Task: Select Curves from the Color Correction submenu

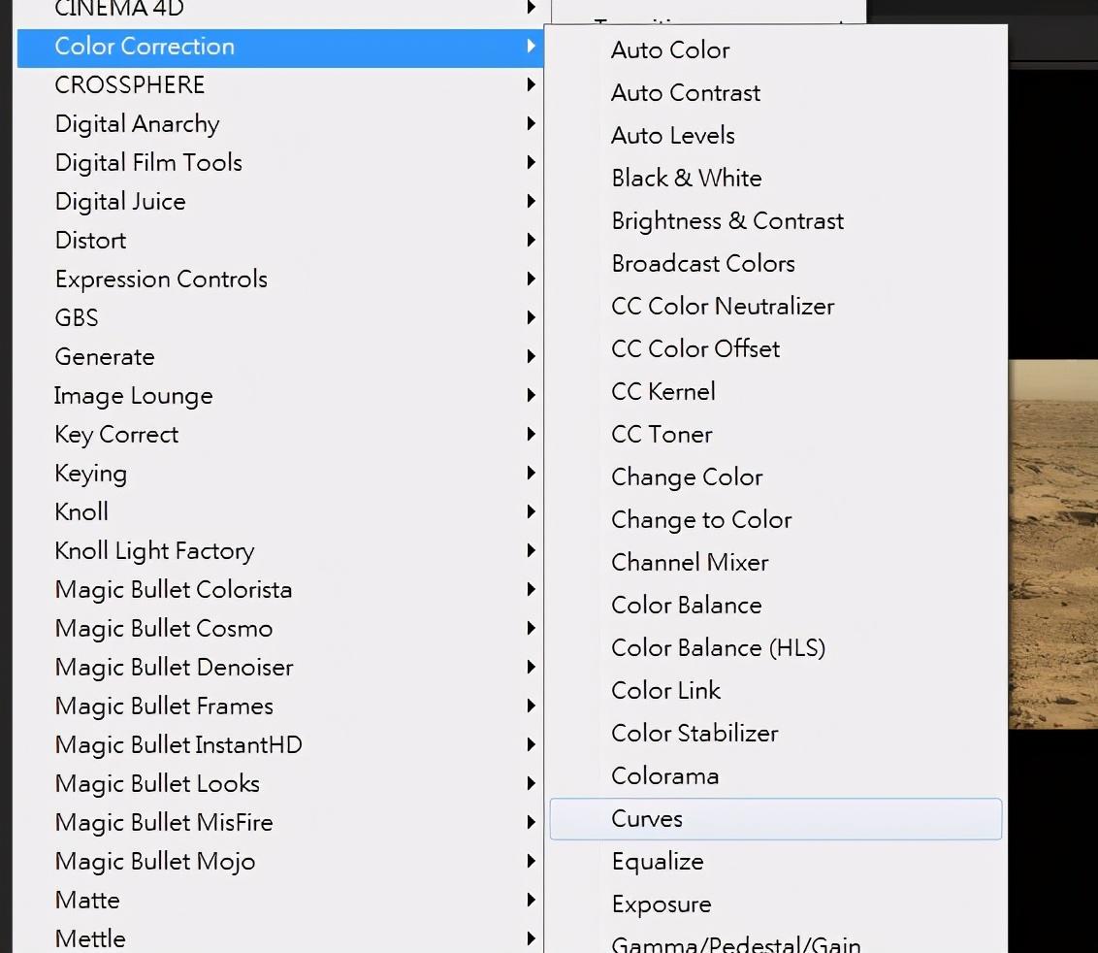Action: pos(647,819)
